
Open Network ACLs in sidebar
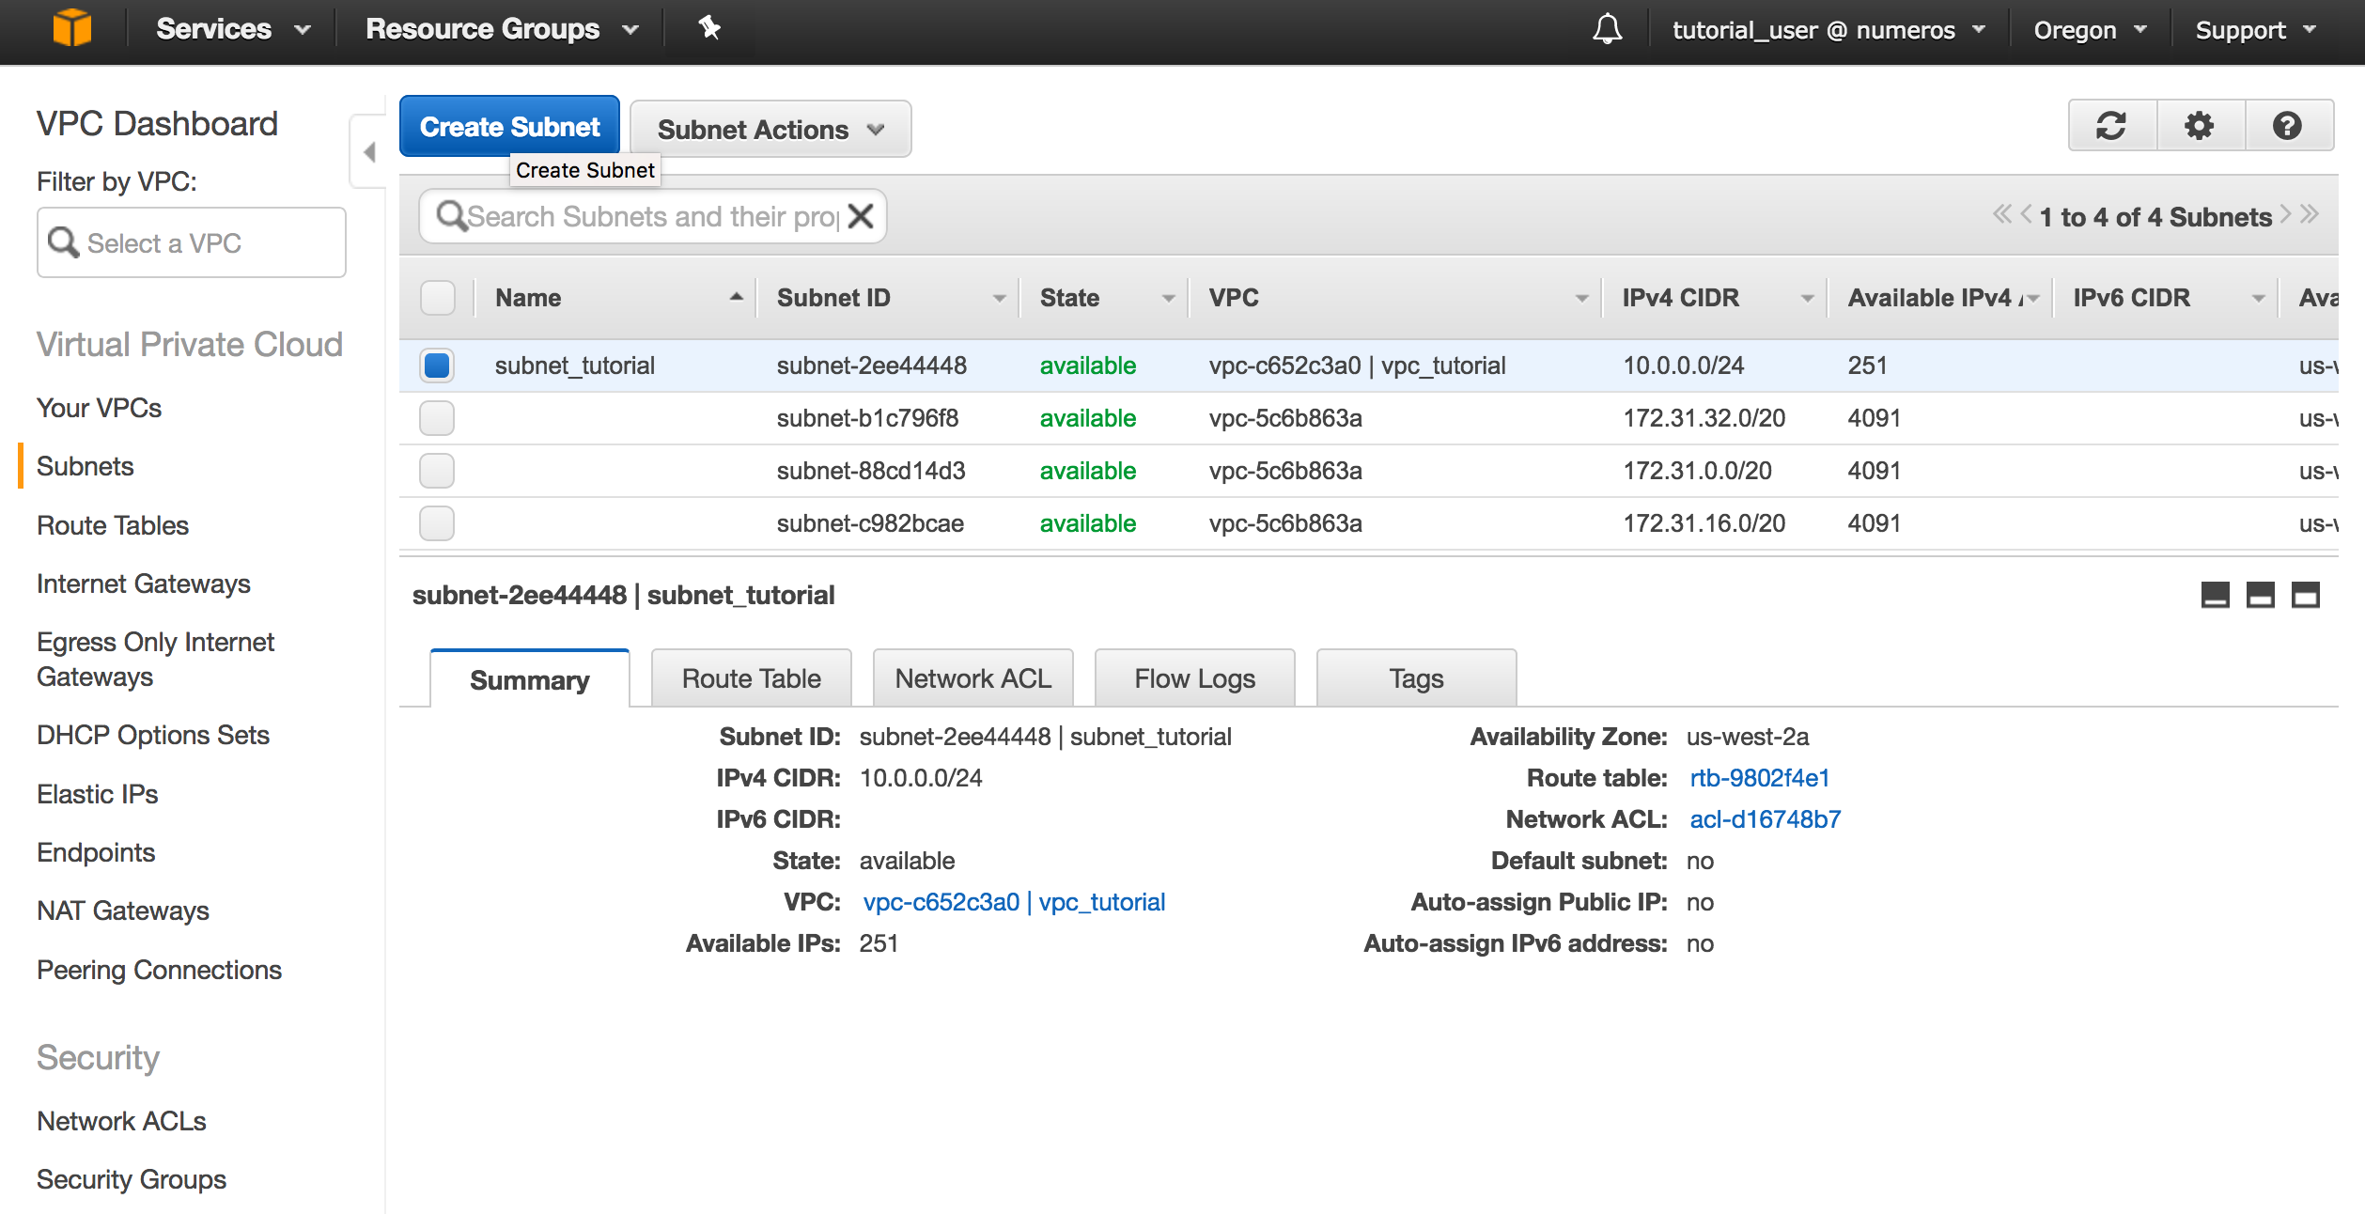(121, 1121)
